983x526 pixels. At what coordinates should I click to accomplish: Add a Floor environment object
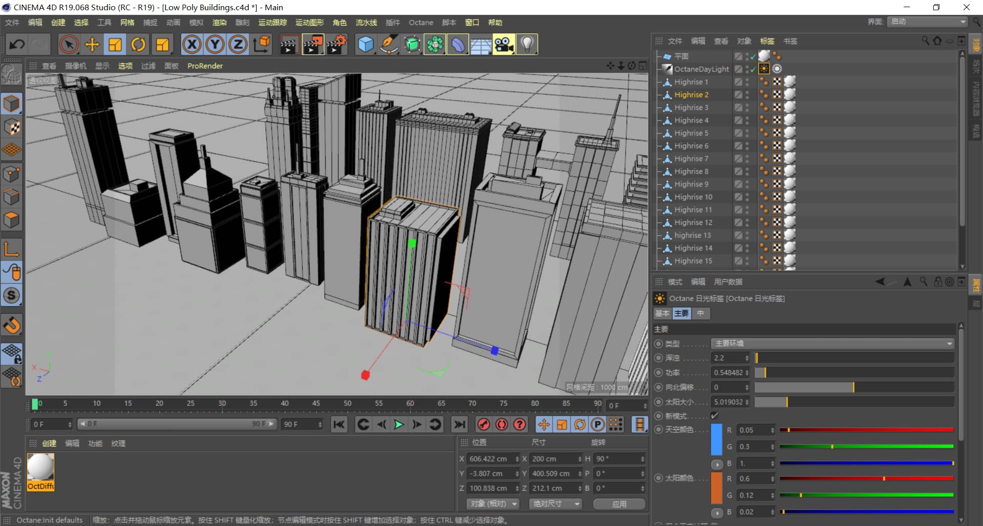click(x=481, y=44)
